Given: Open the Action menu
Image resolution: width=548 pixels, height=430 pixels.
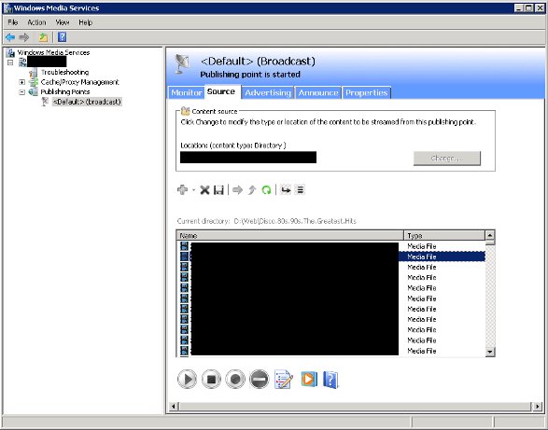Looking at the screenshot, I should pos(36,22).
